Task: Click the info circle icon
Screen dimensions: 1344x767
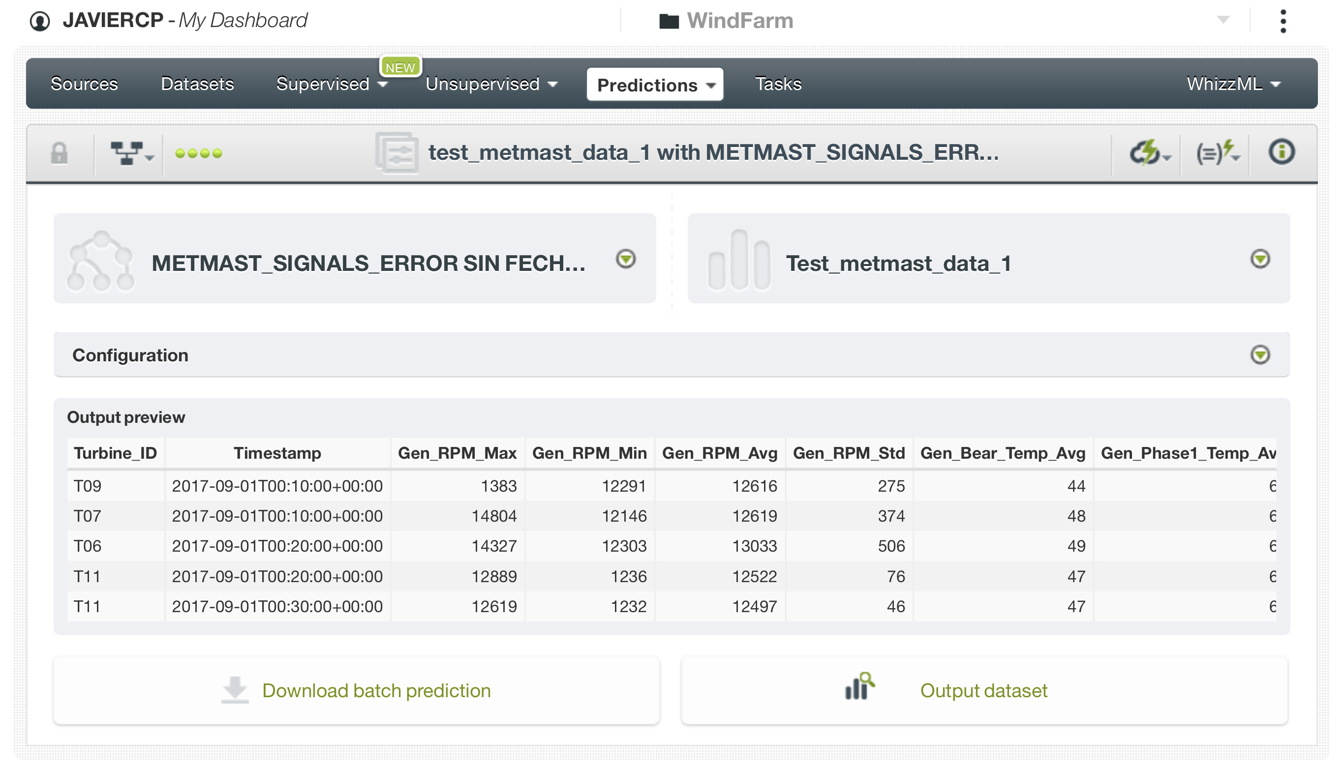Action: (1282, 152)
